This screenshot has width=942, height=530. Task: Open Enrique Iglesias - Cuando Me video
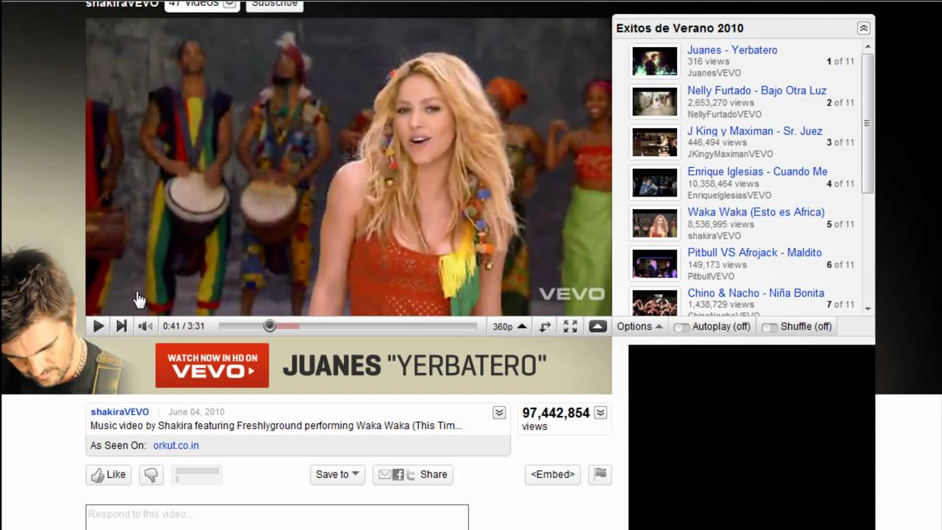pos(757,172)
